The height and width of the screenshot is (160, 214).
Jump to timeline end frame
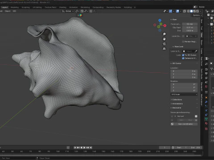pyautogui.click(x=91, y=148)
